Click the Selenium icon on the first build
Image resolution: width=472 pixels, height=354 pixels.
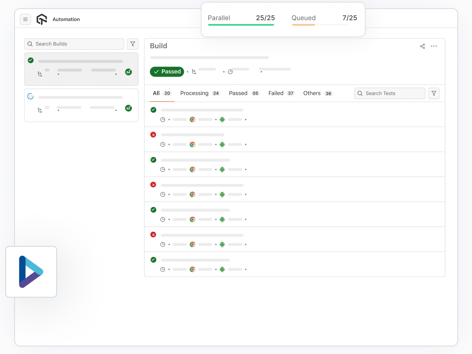128,72
